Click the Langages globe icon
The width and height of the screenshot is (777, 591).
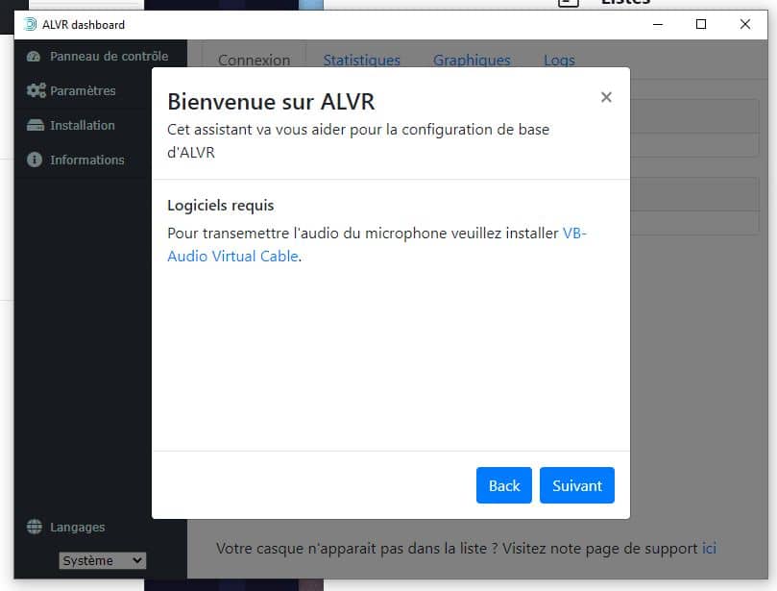[35, 527]
